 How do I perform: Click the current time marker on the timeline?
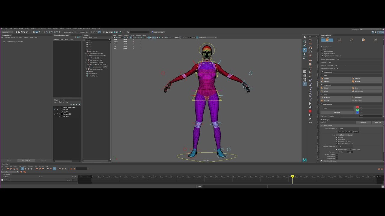coord(293,177)
